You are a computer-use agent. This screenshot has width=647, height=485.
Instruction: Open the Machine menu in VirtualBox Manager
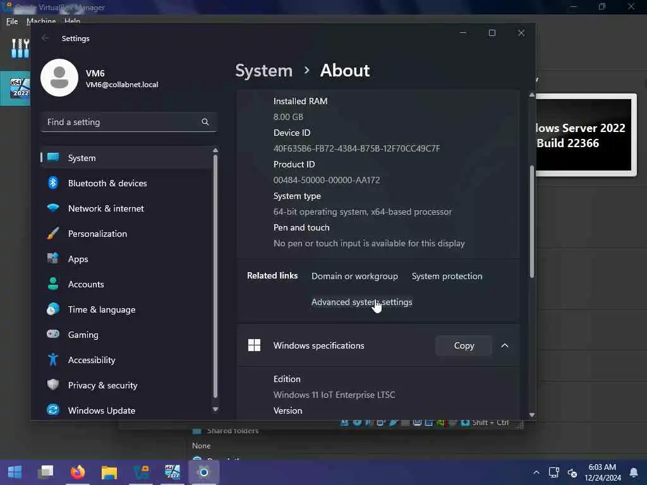click(x=41, y=21)
